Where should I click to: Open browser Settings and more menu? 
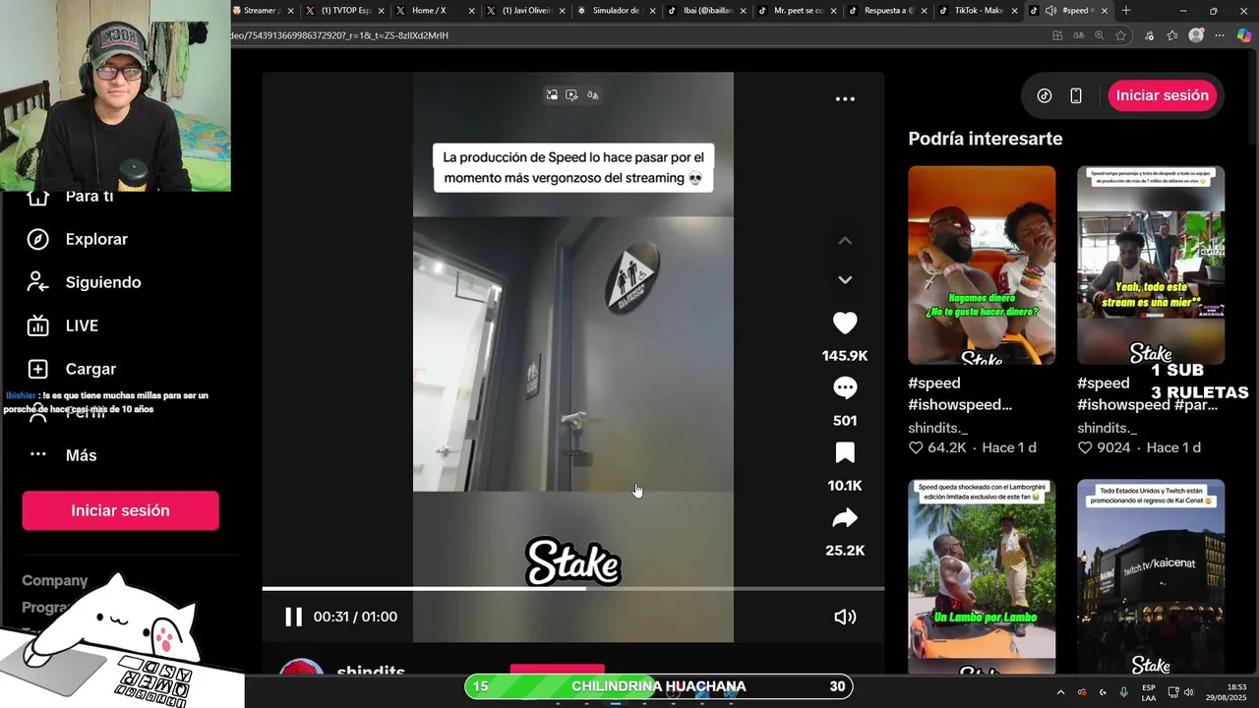pyautogui.click(x=1221, y=35)
